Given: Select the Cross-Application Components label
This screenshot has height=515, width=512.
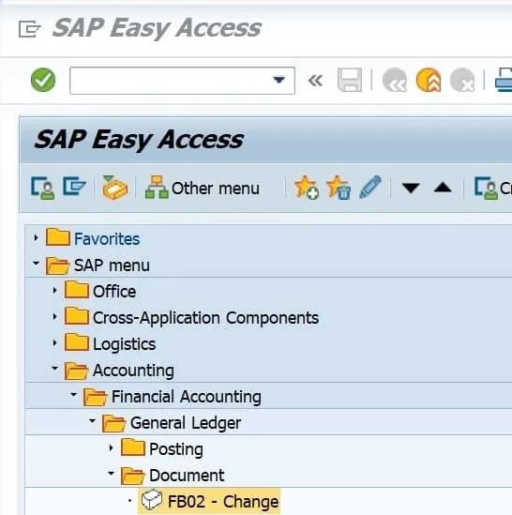Looking at the screenshot, I should tap(206, 318).
